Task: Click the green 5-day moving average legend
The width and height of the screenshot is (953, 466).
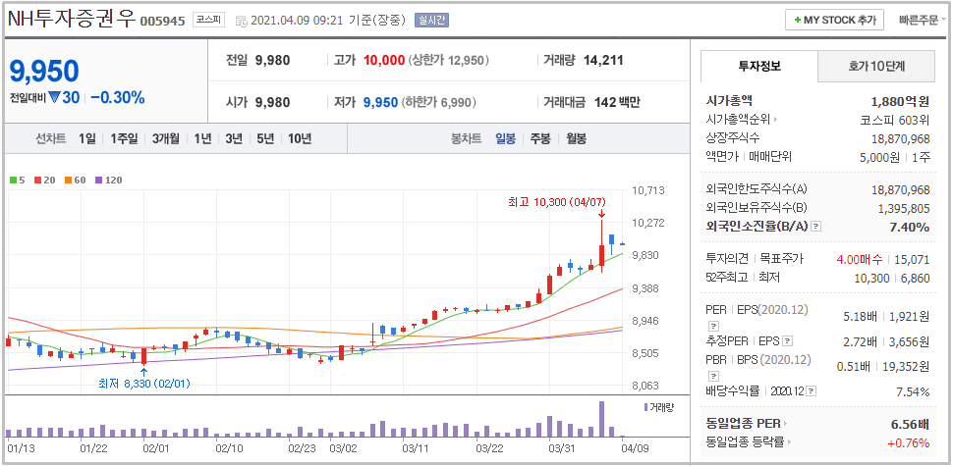Action: pyautogui.click(x=17, y=181)
